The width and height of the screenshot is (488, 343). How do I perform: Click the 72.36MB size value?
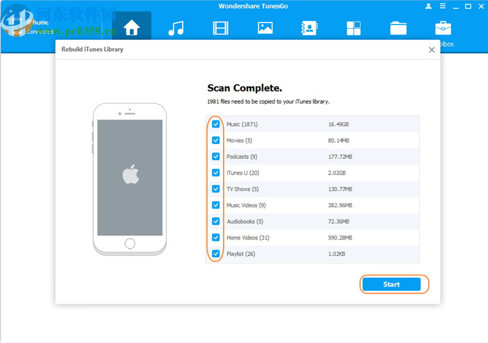pyautogui.click(x=338, y=222)
